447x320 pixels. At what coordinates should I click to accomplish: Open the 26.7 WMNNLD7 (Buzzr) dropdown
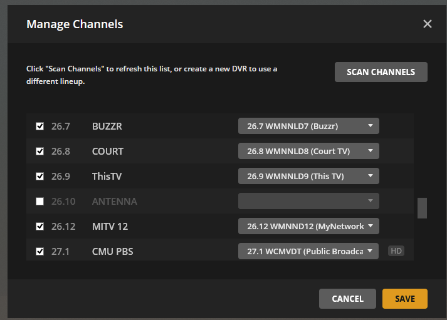click(x=308, y=126)
